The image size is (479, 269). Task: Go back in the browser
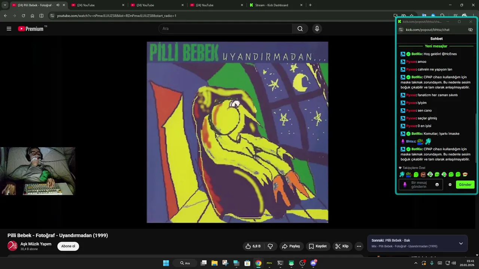point(5,16)
